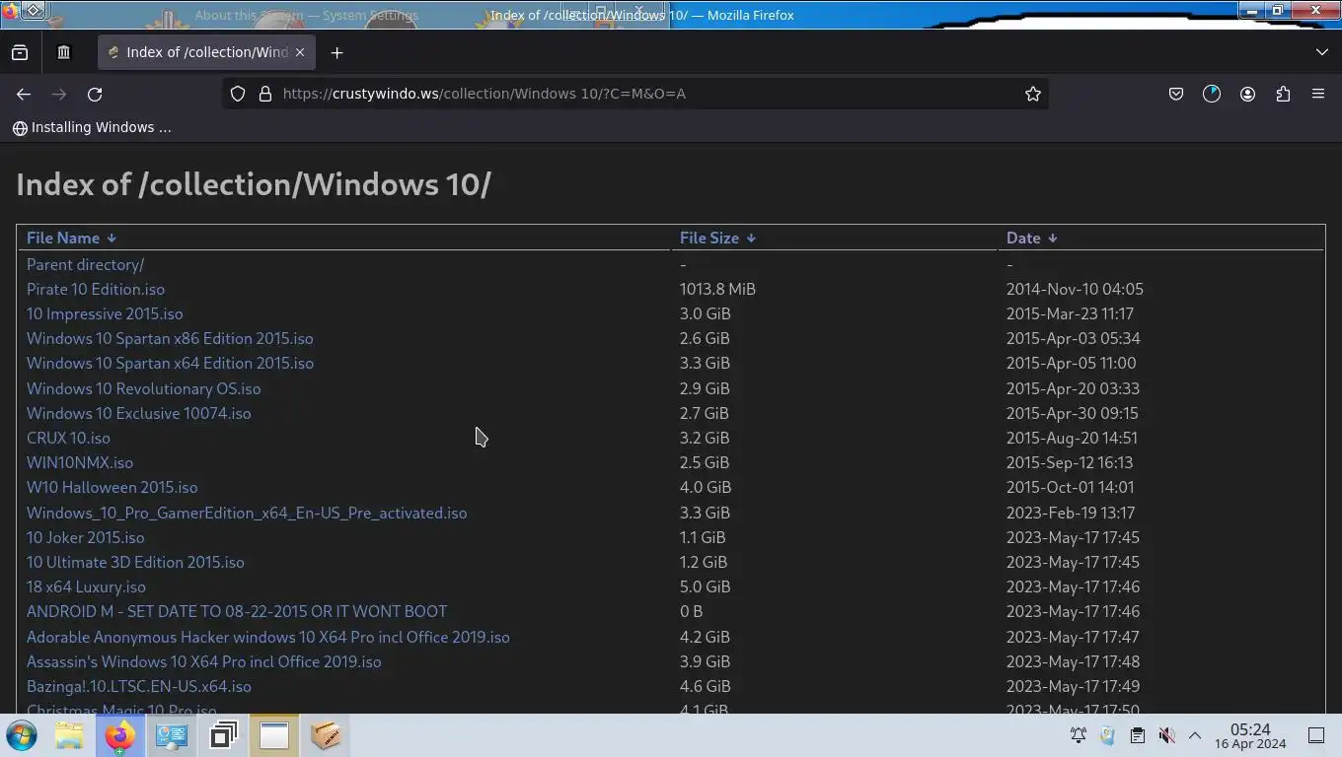Open the blank window taskbar app
The width and height of the screenshot is (1342, 757).
pyautogui.click(x=274, y=735)
